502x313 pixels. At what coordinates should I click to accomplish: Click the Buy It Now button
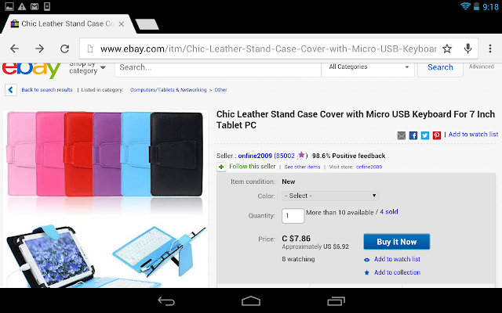[396, 242]
